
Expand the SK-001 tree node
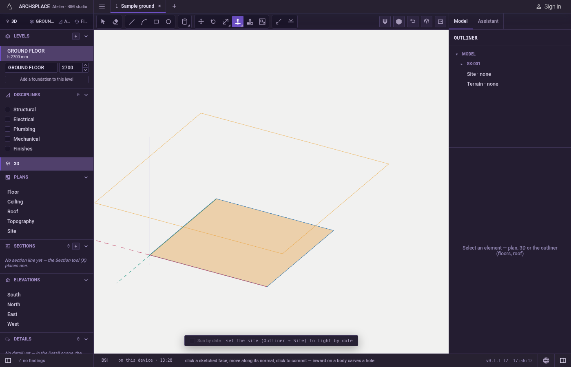coord(461,64)
